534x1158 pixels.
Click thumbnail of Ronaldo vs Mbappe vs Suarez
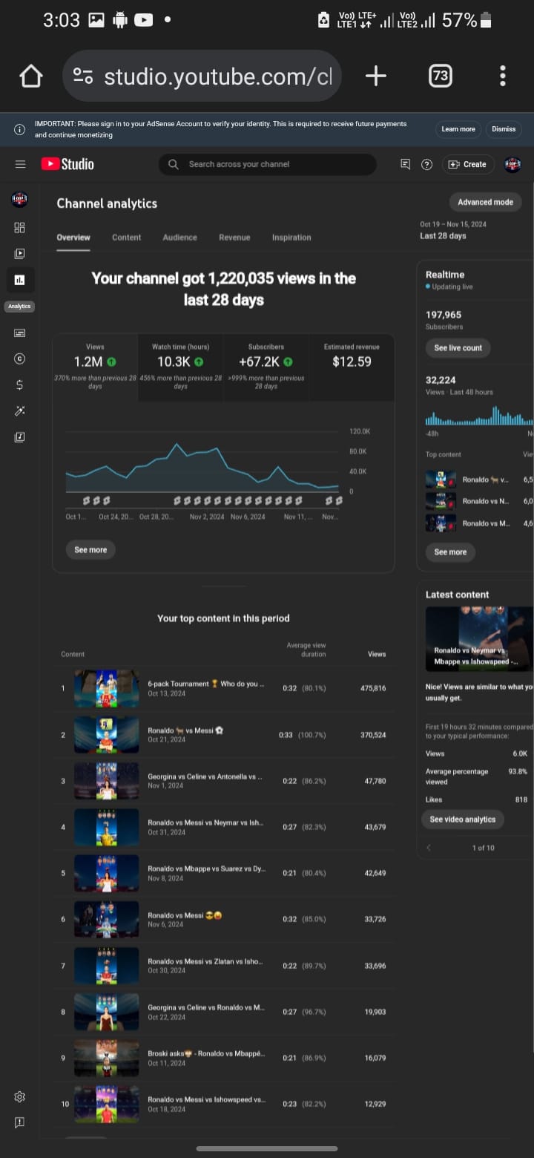(106, 873)
